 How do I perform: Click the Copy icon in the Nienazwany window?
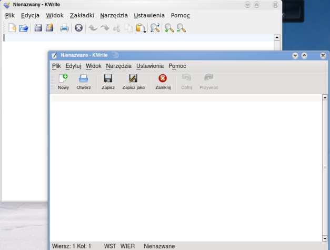pos(128,28)
